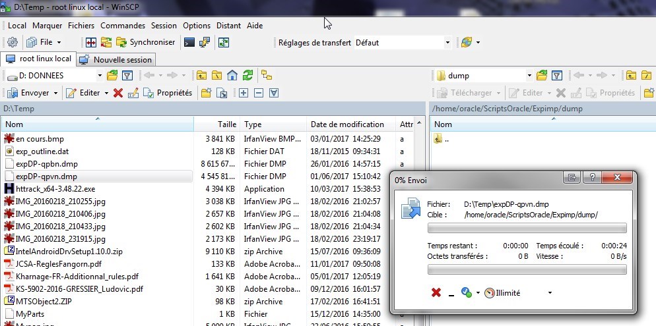Viewport: 656px width, 326px height.
Task: Open local panel file filter icon
Action: pyautogui.click(x=127, y=75)
